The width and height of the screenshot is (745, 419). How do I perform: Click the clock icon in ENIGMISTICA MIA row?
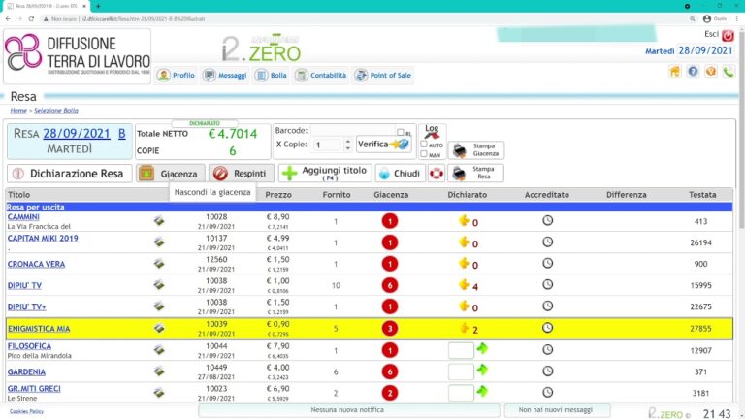tap(547, 327)
